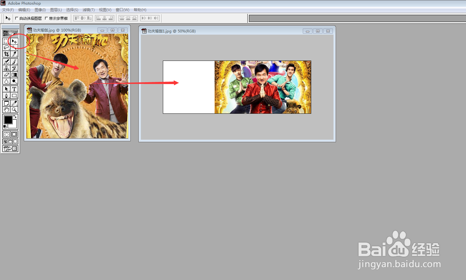This screenshot has width=466, height=280.
Task: Click Distribute Vertical Centers button
Action: tap(128, 18)
